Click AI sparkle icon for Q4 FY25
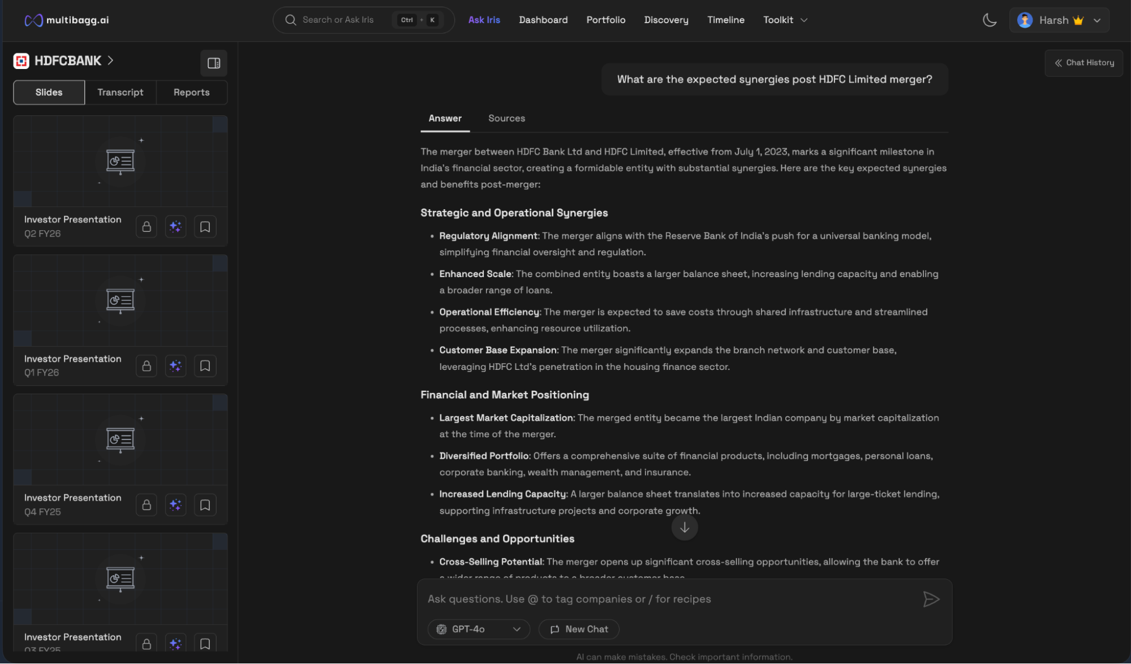Image resolution: width=1131 pixels, height=664 pixels. coord(175,505)
